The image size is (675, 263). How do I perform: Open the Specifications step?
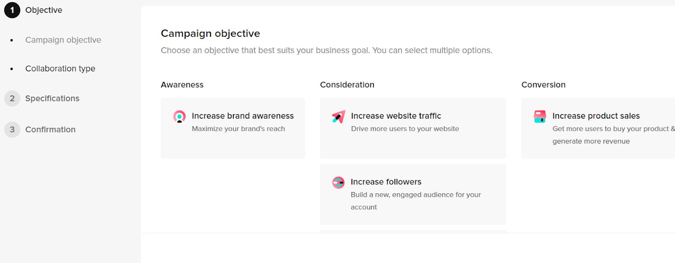click(52, 98)
